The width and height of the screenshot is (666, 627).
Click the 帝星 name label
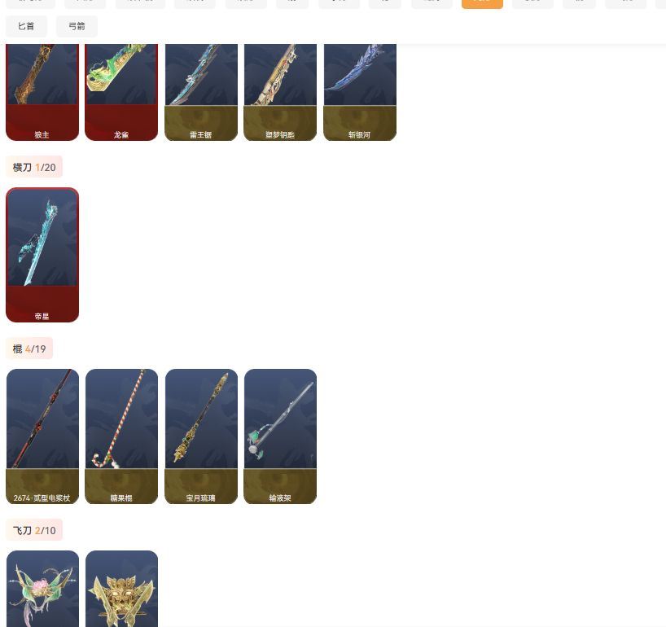click(42, 316)
